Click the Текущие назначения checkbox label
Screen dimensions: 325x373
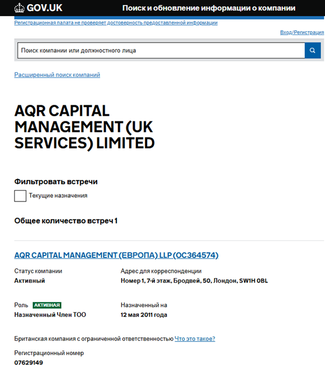click(x=58, y=196)
